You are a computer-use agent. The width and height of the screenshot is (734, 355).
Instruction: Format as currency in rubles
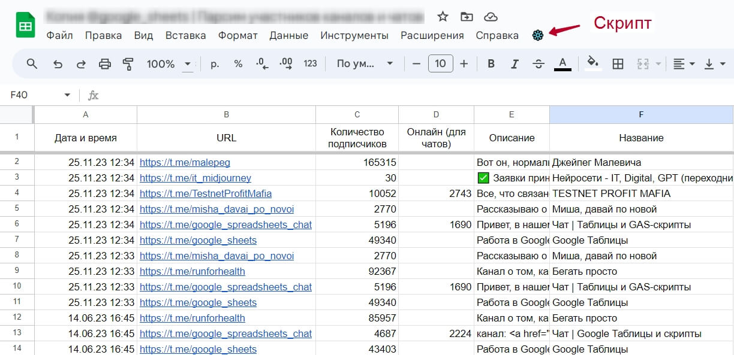215,63
